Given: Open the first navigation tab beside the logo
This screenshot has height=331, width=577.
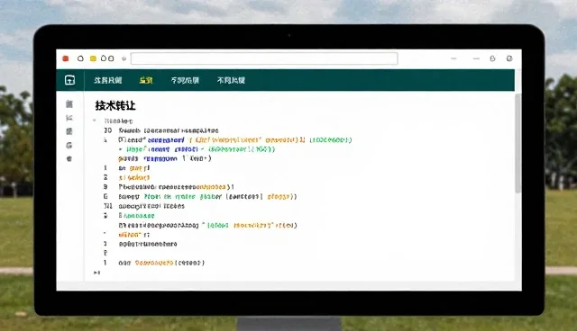Looking at the screenshot, I should pyautogui.click(x=108, y=80).
